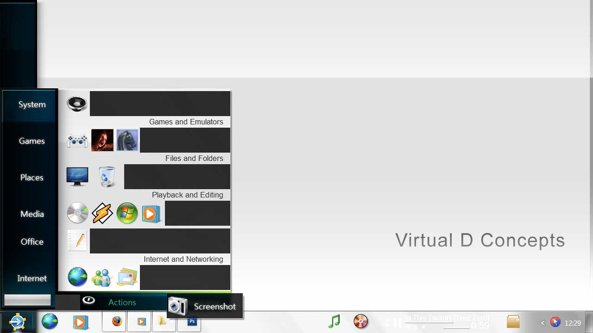Image resolution: width=593 pixels, height=333 pixels.
Task: Open the chess knight game icon
Action: pos(127,140)
